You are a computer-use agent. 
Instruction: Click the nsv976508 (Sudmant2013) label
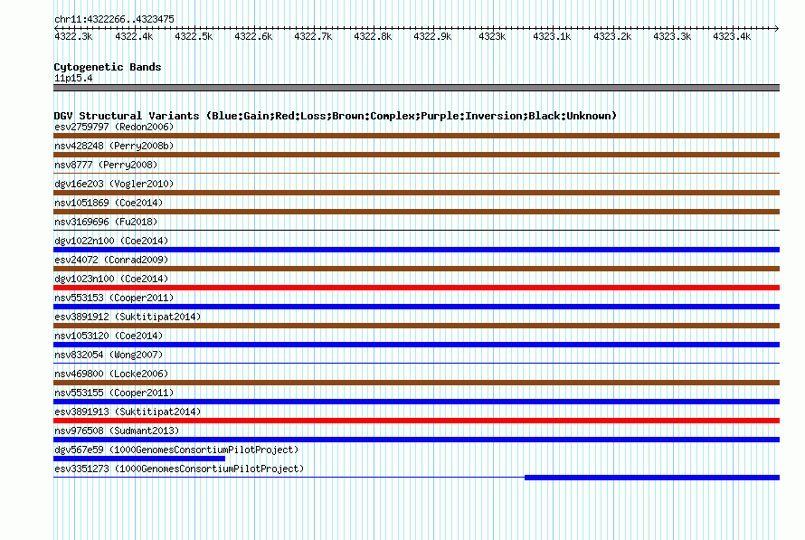pyautogui.click(x=117, y=431)
